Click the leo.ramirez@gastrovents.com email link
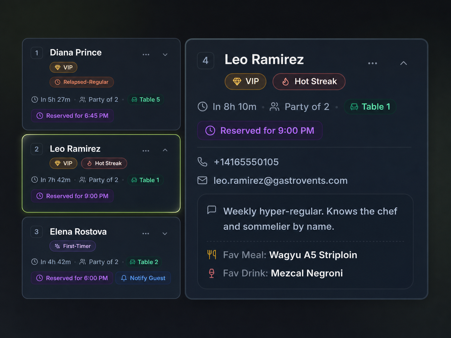The width and height of the screenshot is (451, 338). pyautogui.click(x=280, y=181)
